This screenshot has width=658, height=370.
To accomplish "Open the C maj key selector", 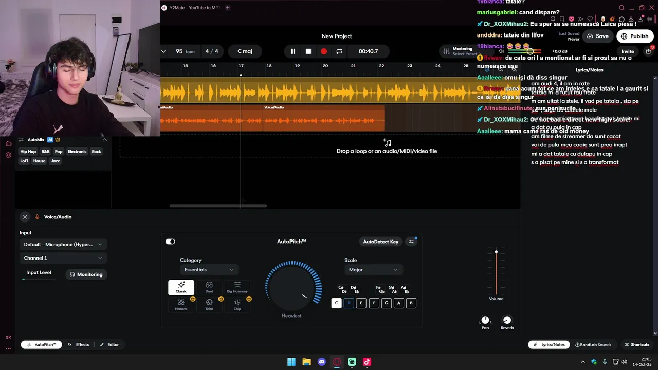I will pyautogui.click(x=245, y=51).
